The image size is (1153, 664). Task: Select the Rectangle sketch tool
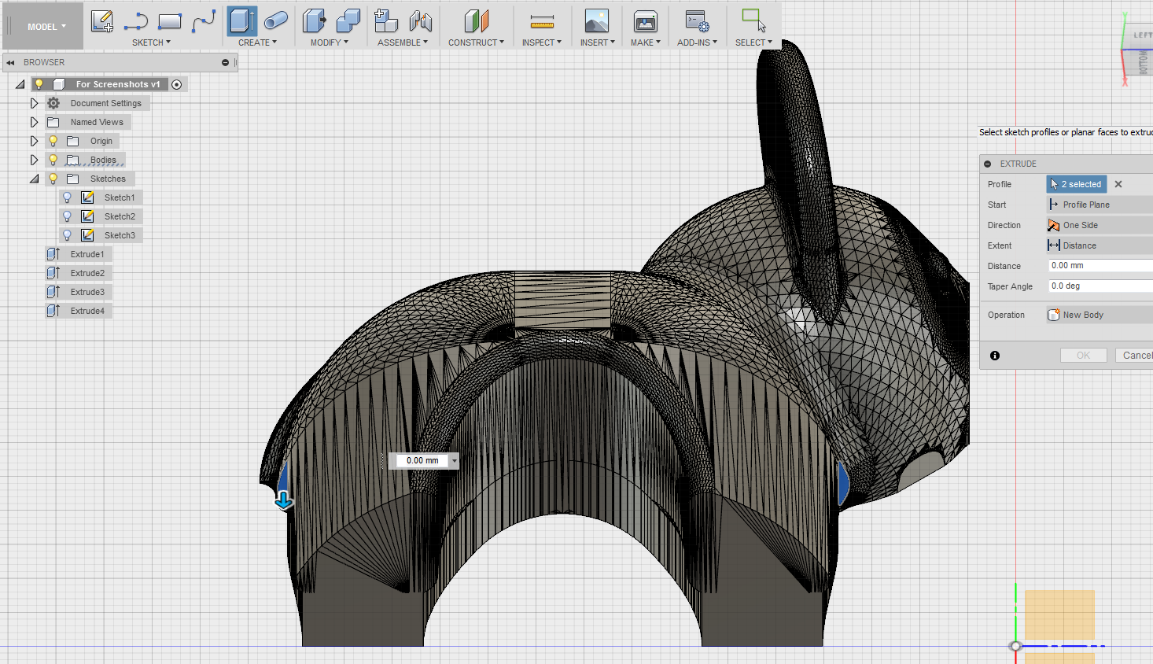tap(170, 21)
